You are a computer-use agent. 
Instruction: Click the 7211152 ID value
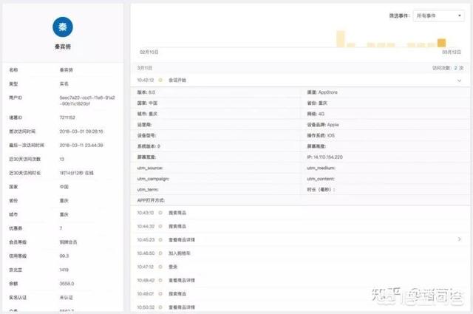67,117
